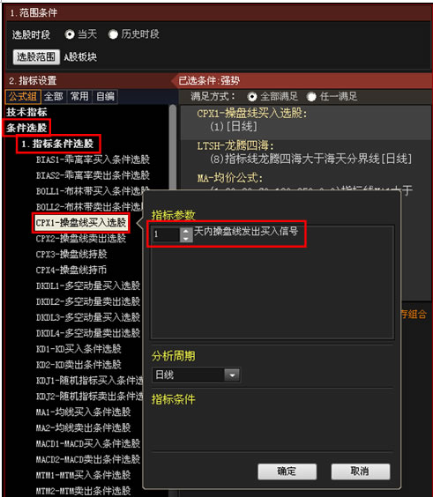Confirm with the 确定 button
This screenshot has width=433, height=497.
click(287, 471)
